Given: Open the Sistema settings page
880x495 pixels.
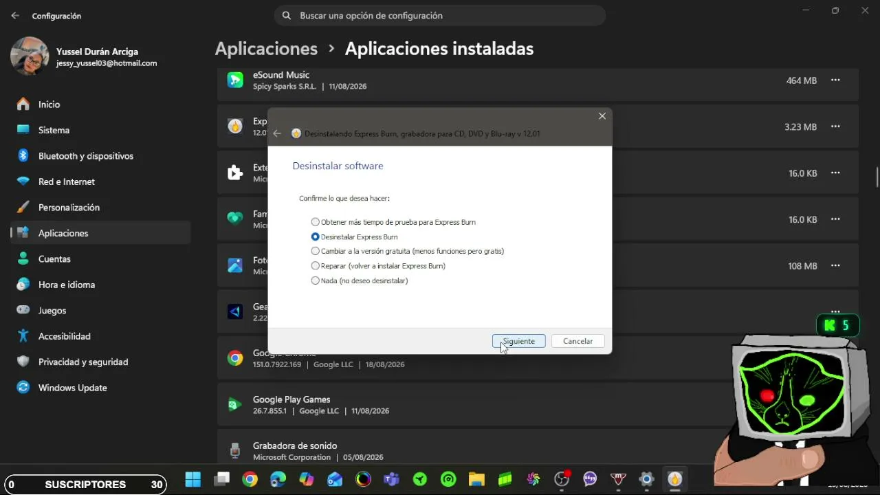Looking at the screenshot, I should click(x=101, y=130).
